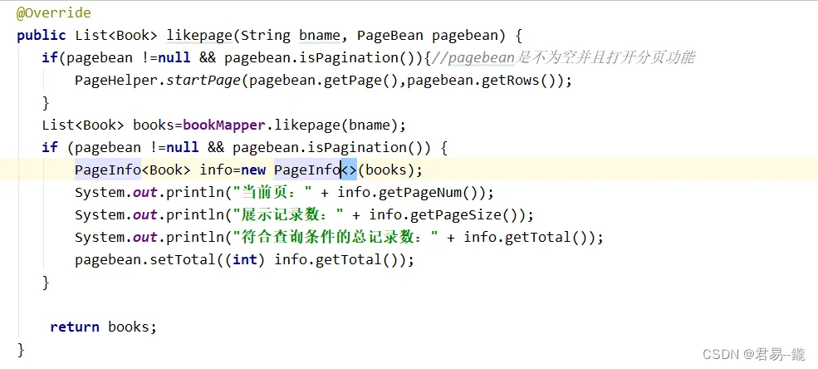Click books variable in List<Book> declaration

[154, 125]
